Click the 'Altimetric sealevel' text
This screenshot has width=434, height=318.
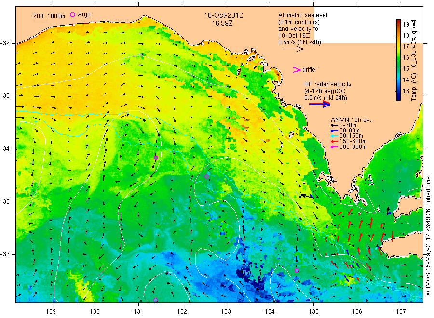(303, 15)
